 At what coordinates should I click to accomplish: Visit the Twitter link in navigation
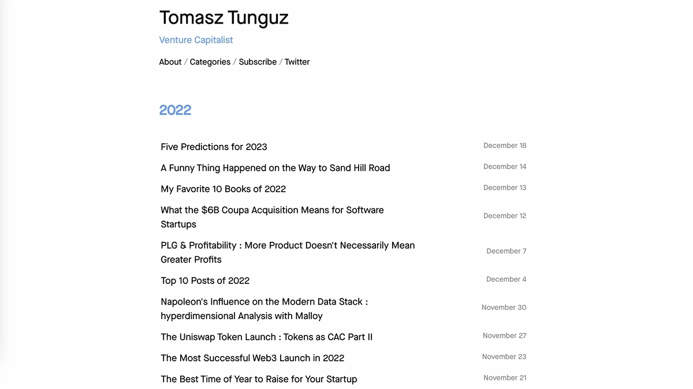(297, 62)
